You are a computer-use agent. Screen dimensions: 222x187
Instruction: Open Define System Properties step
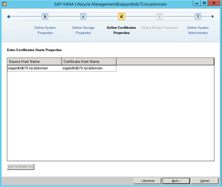click(45, 30)
